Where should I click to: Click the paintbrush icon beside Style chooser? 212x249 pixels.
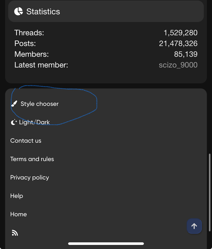coord(14,104)
